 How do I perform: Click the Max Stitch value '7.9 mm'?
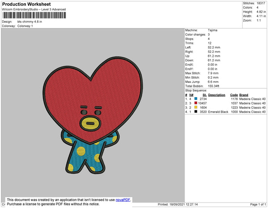213,73
